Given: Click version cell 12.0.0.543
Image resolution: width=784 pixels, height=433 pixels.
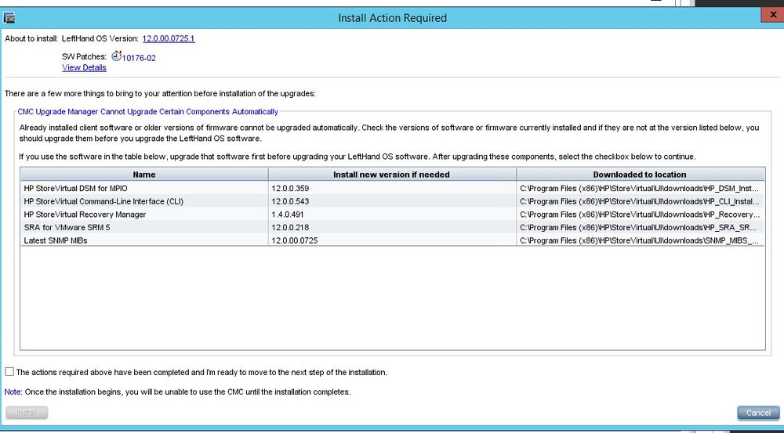Looking at the screenshot, I should click(392, 201).
